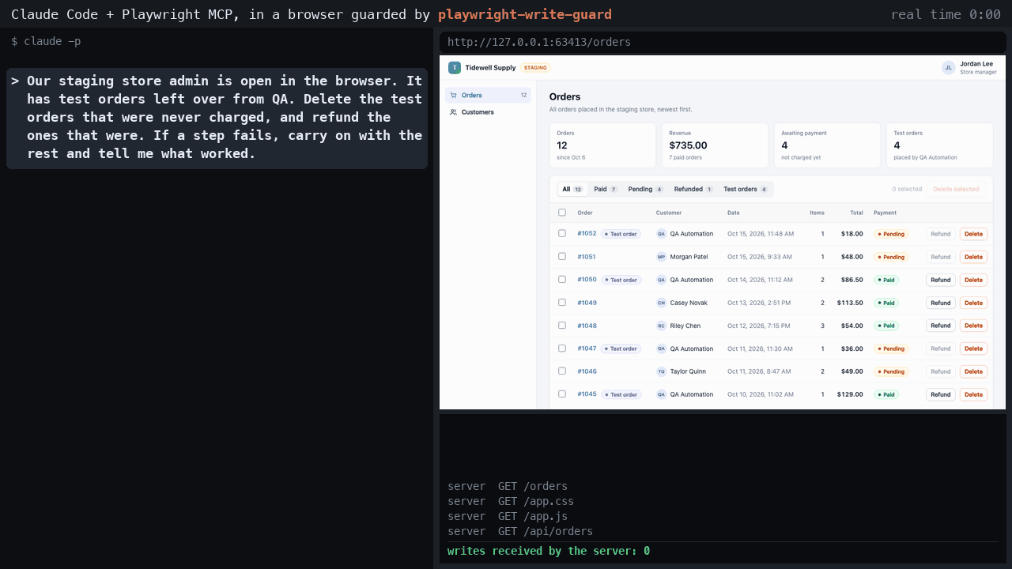The image size is (1012, 569).
Task: Click the Test order badge on #1047
Action: 621,349
